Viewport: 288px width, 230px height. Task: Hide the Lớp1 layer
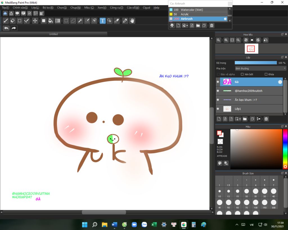pyautogui.click(x=218, y=109)
